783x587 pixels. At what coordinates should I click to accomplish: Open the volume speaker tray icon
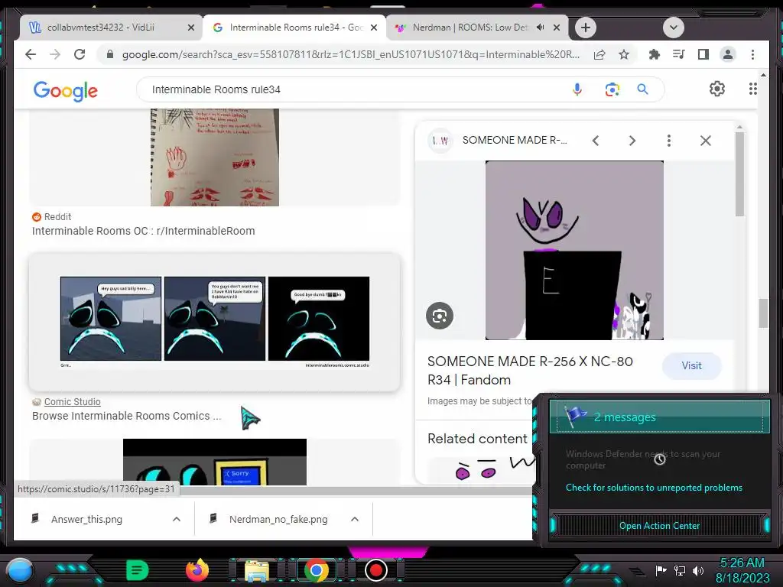coord(697,570)
